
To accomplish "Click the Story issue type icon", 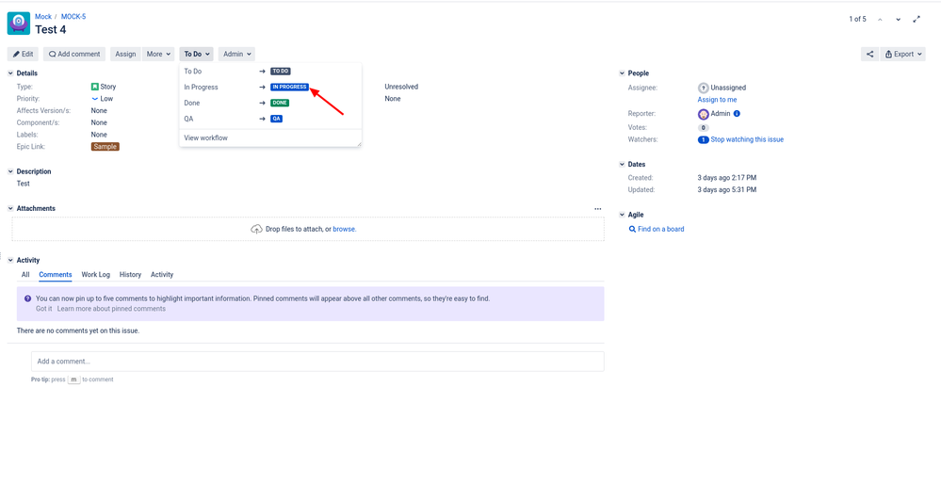I will (x=95, y=87).
